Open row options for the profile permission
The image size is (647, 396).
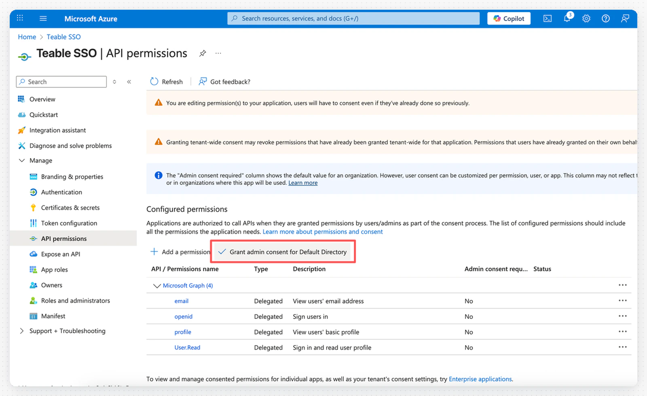(x=623, y=331)
